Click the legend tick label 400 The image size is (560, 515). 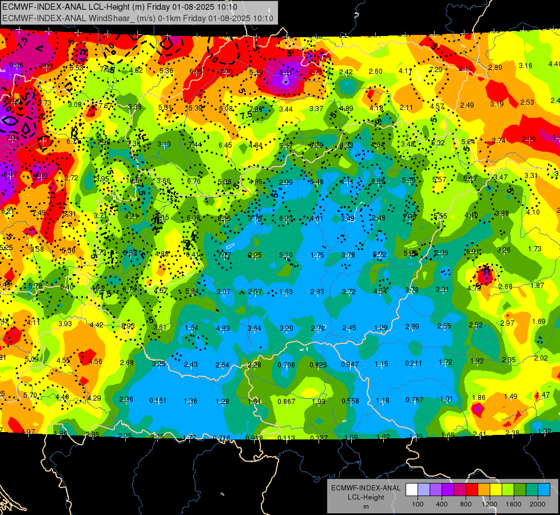pyautogui.click(x=442, y=504)
